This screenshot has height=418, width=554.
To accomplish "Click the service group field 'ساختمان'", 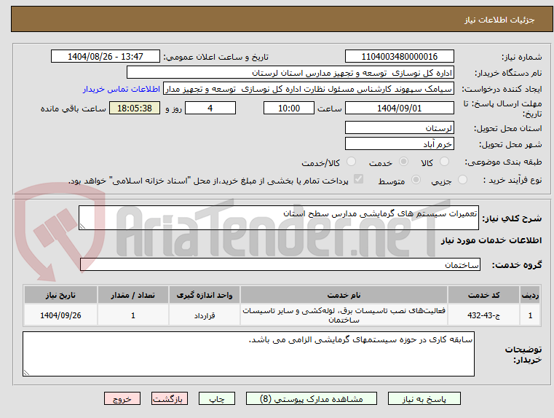I will [280, 264].
